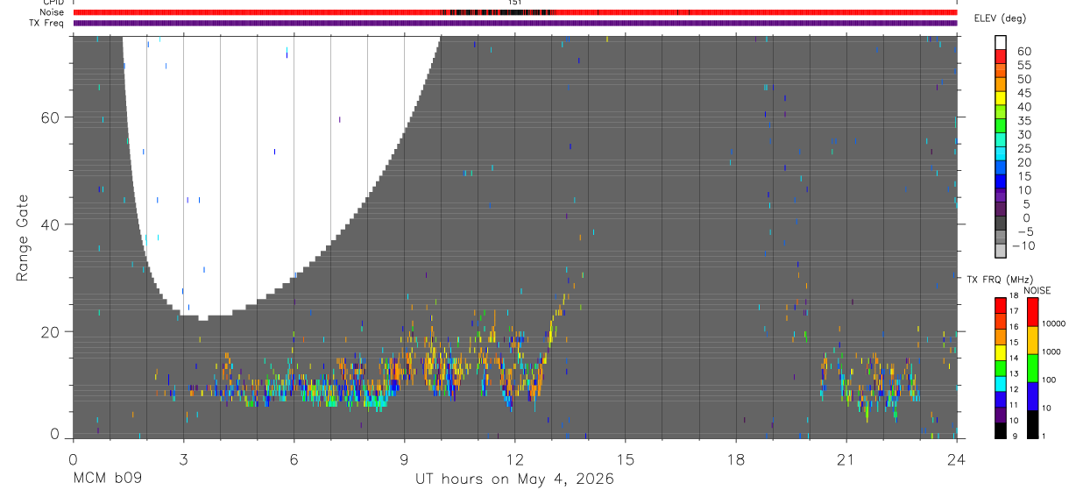Click the x-axis tick label '24'

956,458
